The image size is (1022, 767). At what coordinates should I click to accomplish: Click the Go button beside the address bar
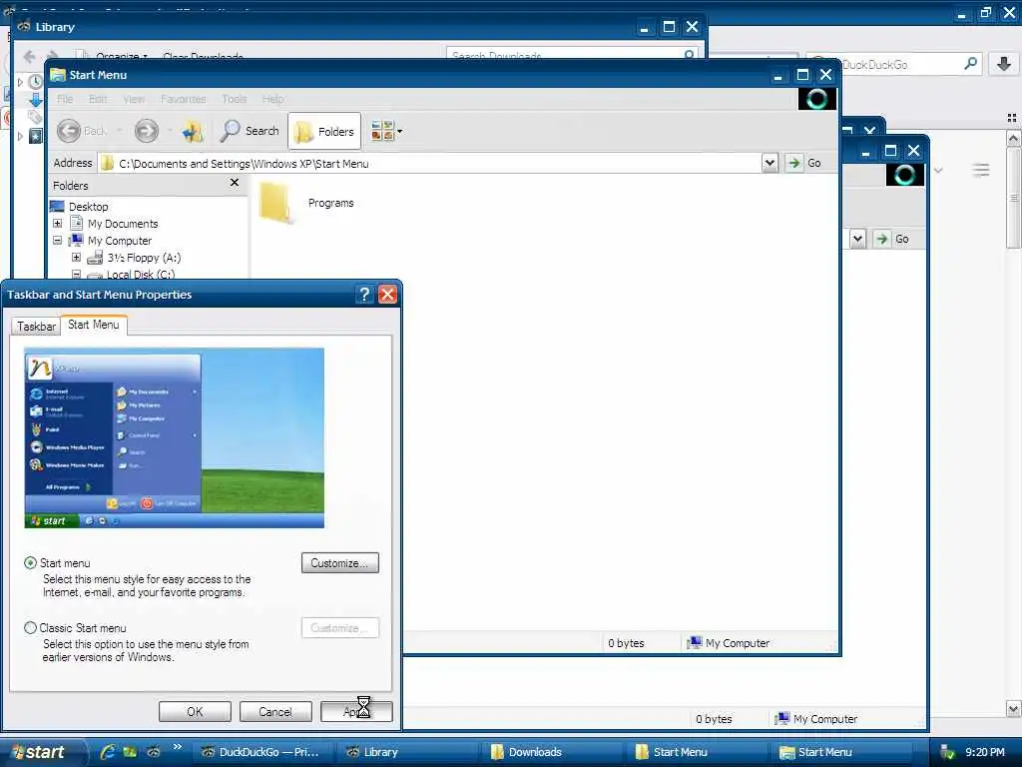[x=803, y=163]
